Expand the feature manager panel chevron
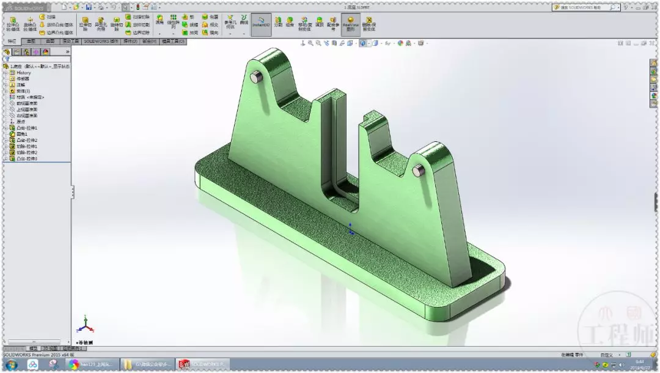Screen dimensions: 660x373 pyautogui.click(x=67, y=52)
